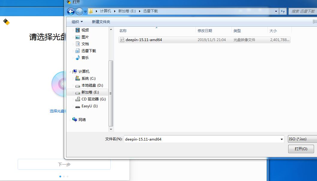Click the 打开 dialog title icon

pos(69,2)
